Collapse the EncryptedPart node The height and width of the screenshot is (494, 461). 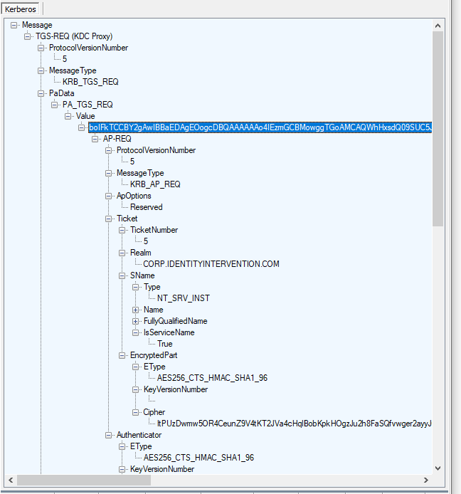(x=122, y=355)
